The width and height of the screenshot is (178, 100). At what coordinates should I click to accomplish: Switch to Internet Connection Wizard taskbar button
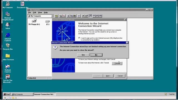(44, 94)
